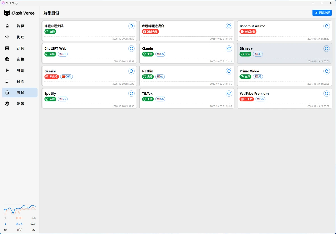Refresh the Netflix unlock test
This screenshot has width=336, height=234.
[x=229, y=71]
